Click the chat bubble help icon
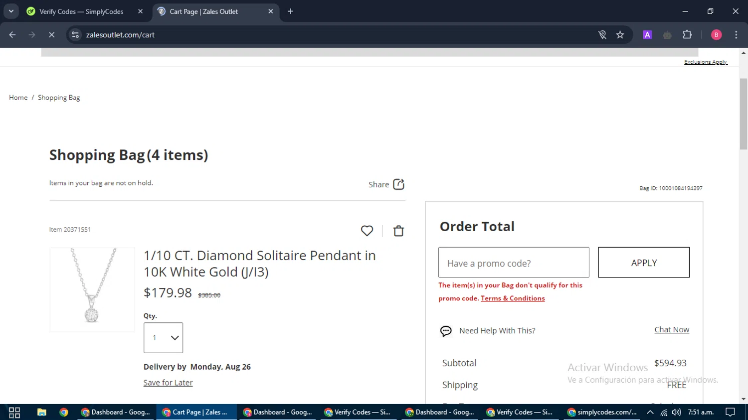The image size is (748, 420). tap(446, 331)
